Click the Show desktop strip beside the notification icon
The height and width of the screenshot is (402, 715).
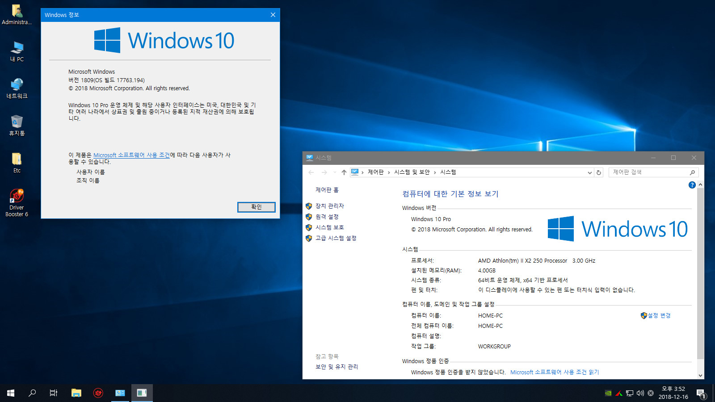713,393
